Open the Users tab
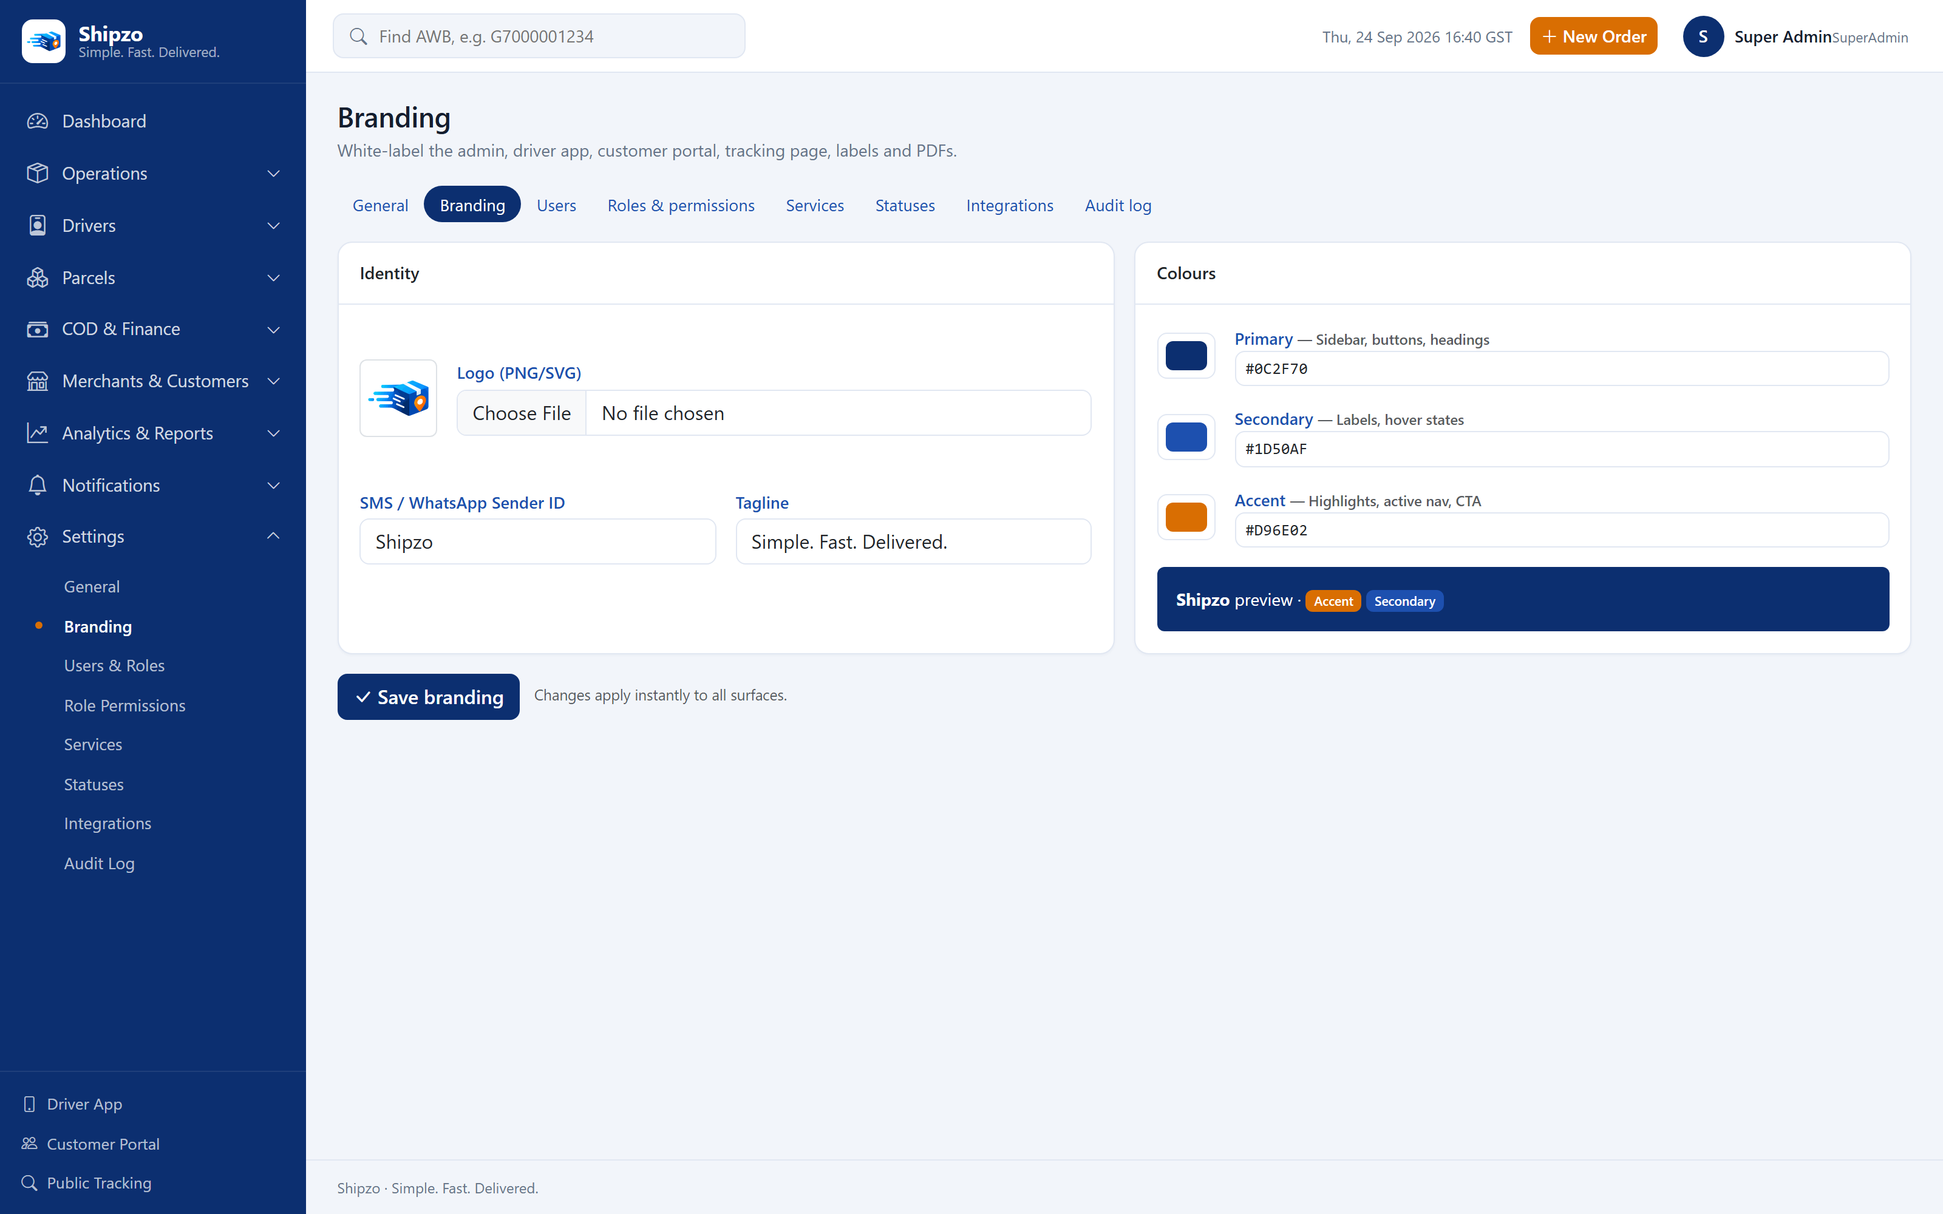This screenshot has height=1214, width=1943. [556, 205]
